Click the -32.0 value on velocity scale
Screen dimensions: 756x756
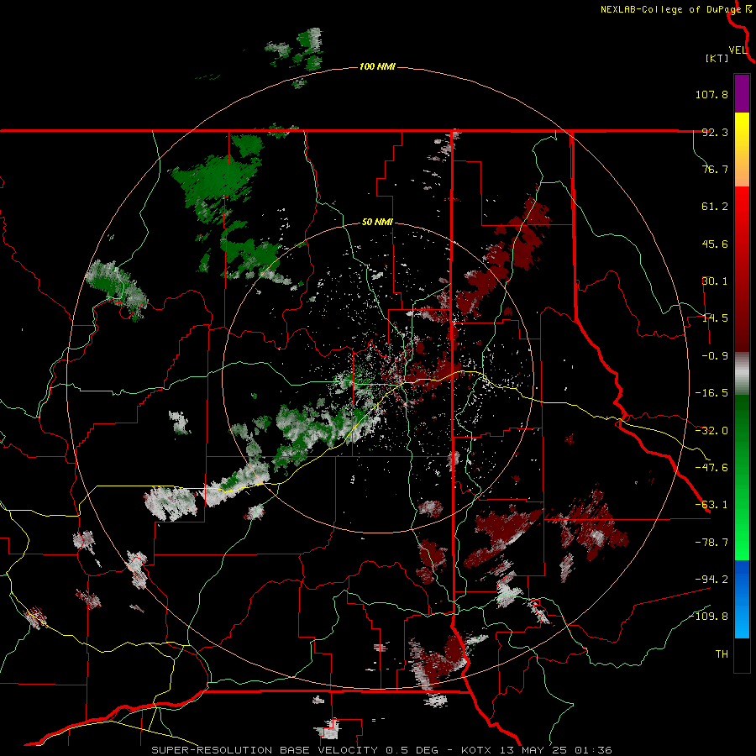[711, 431]
